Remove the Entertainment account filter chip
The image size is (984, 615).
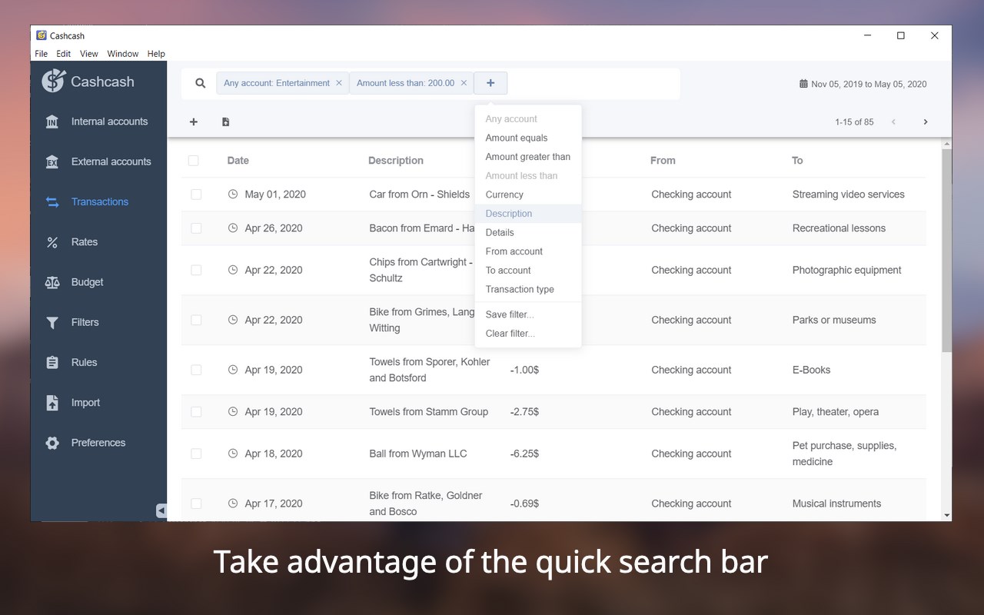pos(339,83)
